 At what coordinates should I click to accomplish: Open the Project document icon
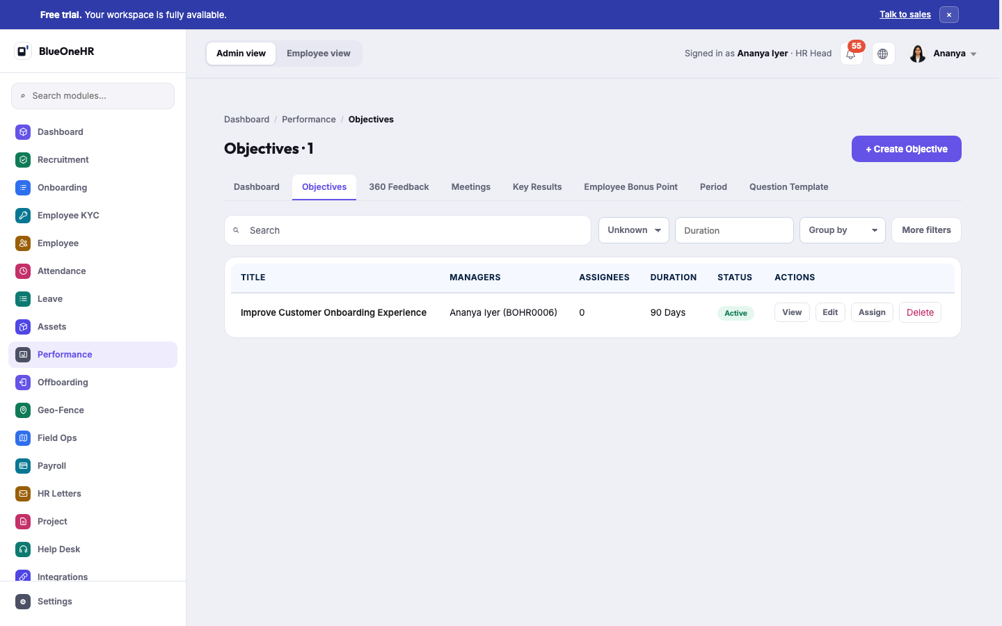(x=23, y=522)
